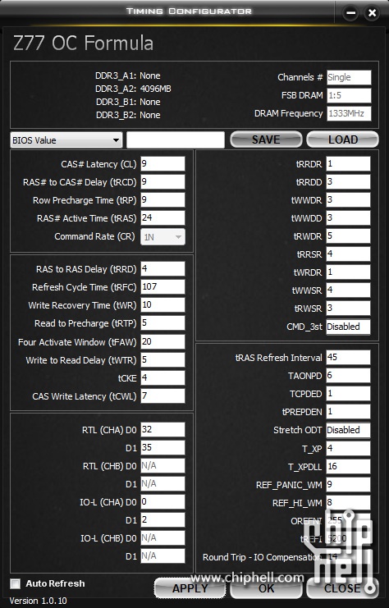Click the SAVE button
Image resolution: width=389 pixels, height=608 pixels.
[266, 139]
